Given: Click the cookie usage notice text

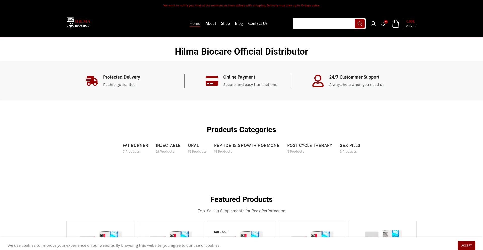Looking at the screenshot, I should click(x=114, y=245).
